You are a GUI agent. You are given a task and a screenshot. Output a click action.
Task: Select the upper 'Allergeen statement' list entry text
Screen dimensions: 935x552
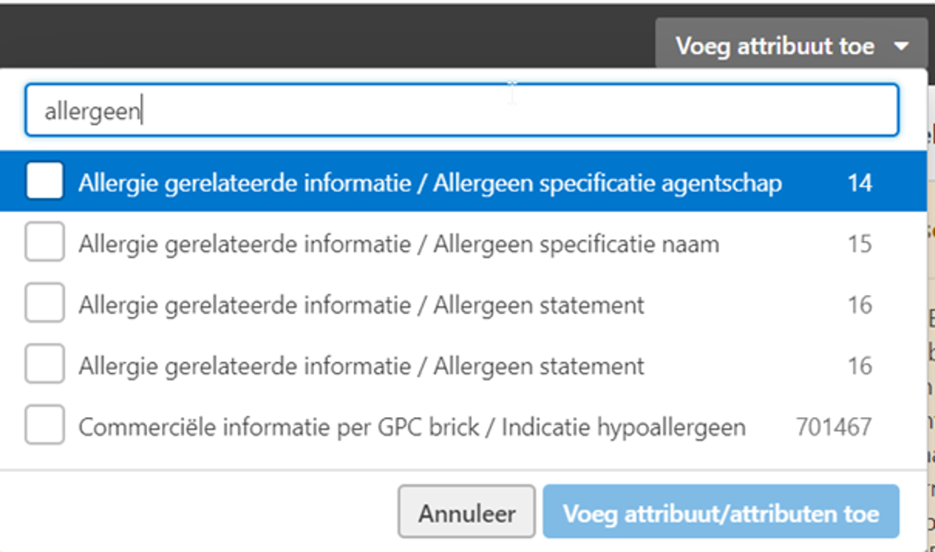pos(361,305)
